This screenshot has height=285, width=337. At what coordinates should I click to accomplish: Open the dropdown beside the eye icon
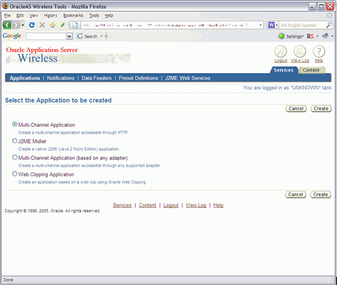332,36
